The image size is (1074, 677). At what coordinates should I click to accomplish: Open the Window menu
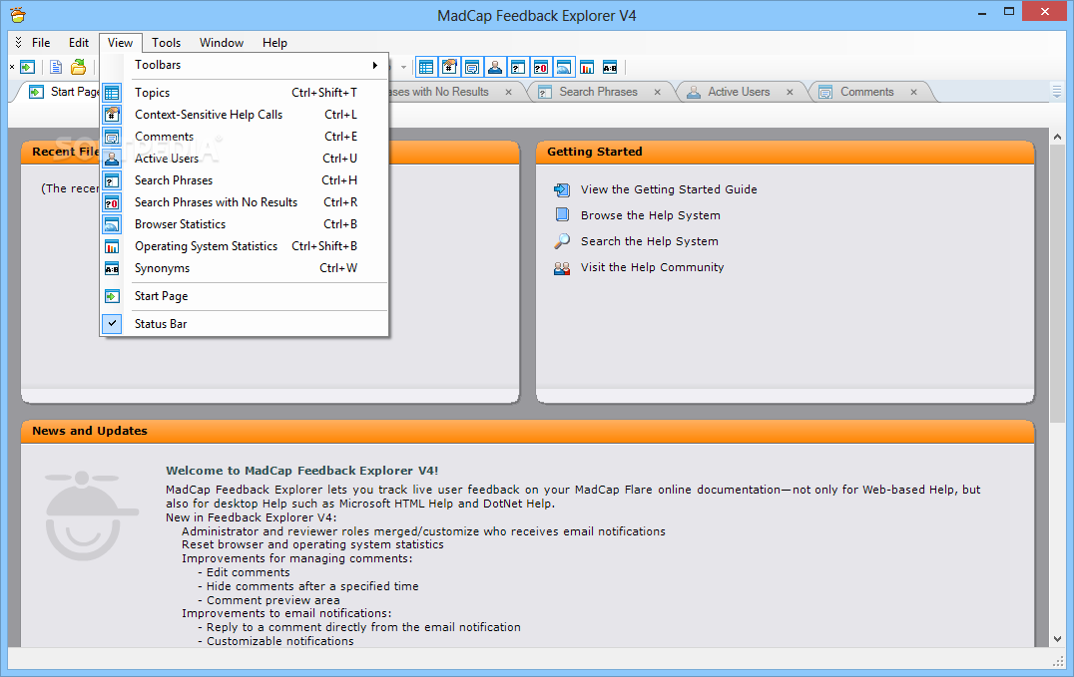coord(222,43)
